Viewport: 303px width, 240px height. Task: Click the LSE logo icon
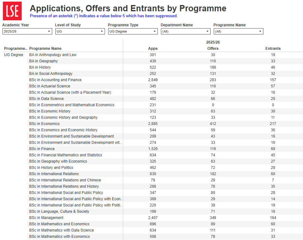point(12,11)
